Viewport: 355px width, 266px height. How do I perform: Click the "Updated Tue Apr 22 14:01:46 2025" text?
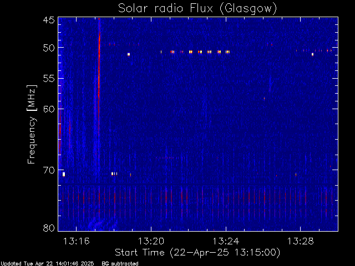[x=47, y=264]
